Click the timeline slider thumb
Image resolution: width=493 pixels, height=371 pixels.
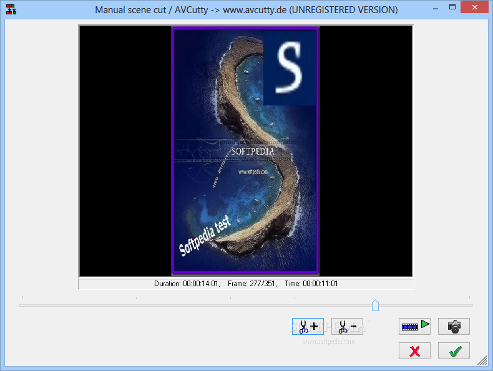(x=375, y=306)
